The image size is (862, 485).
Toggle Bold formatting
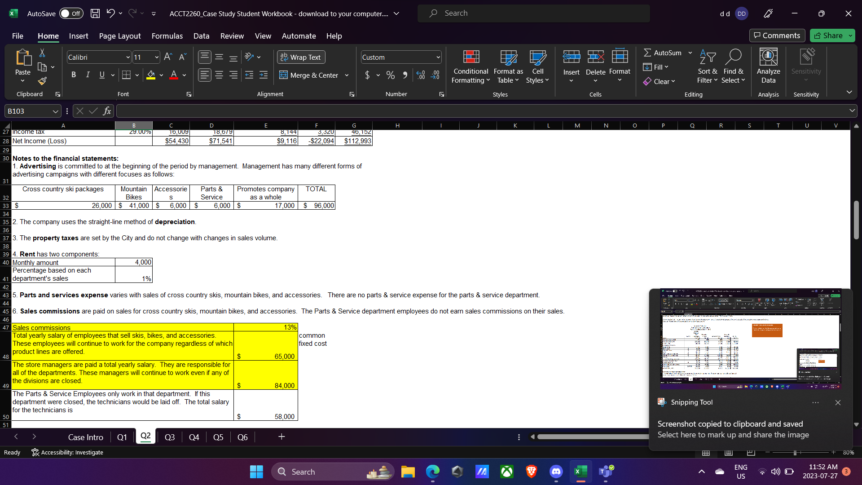point(74,75)
